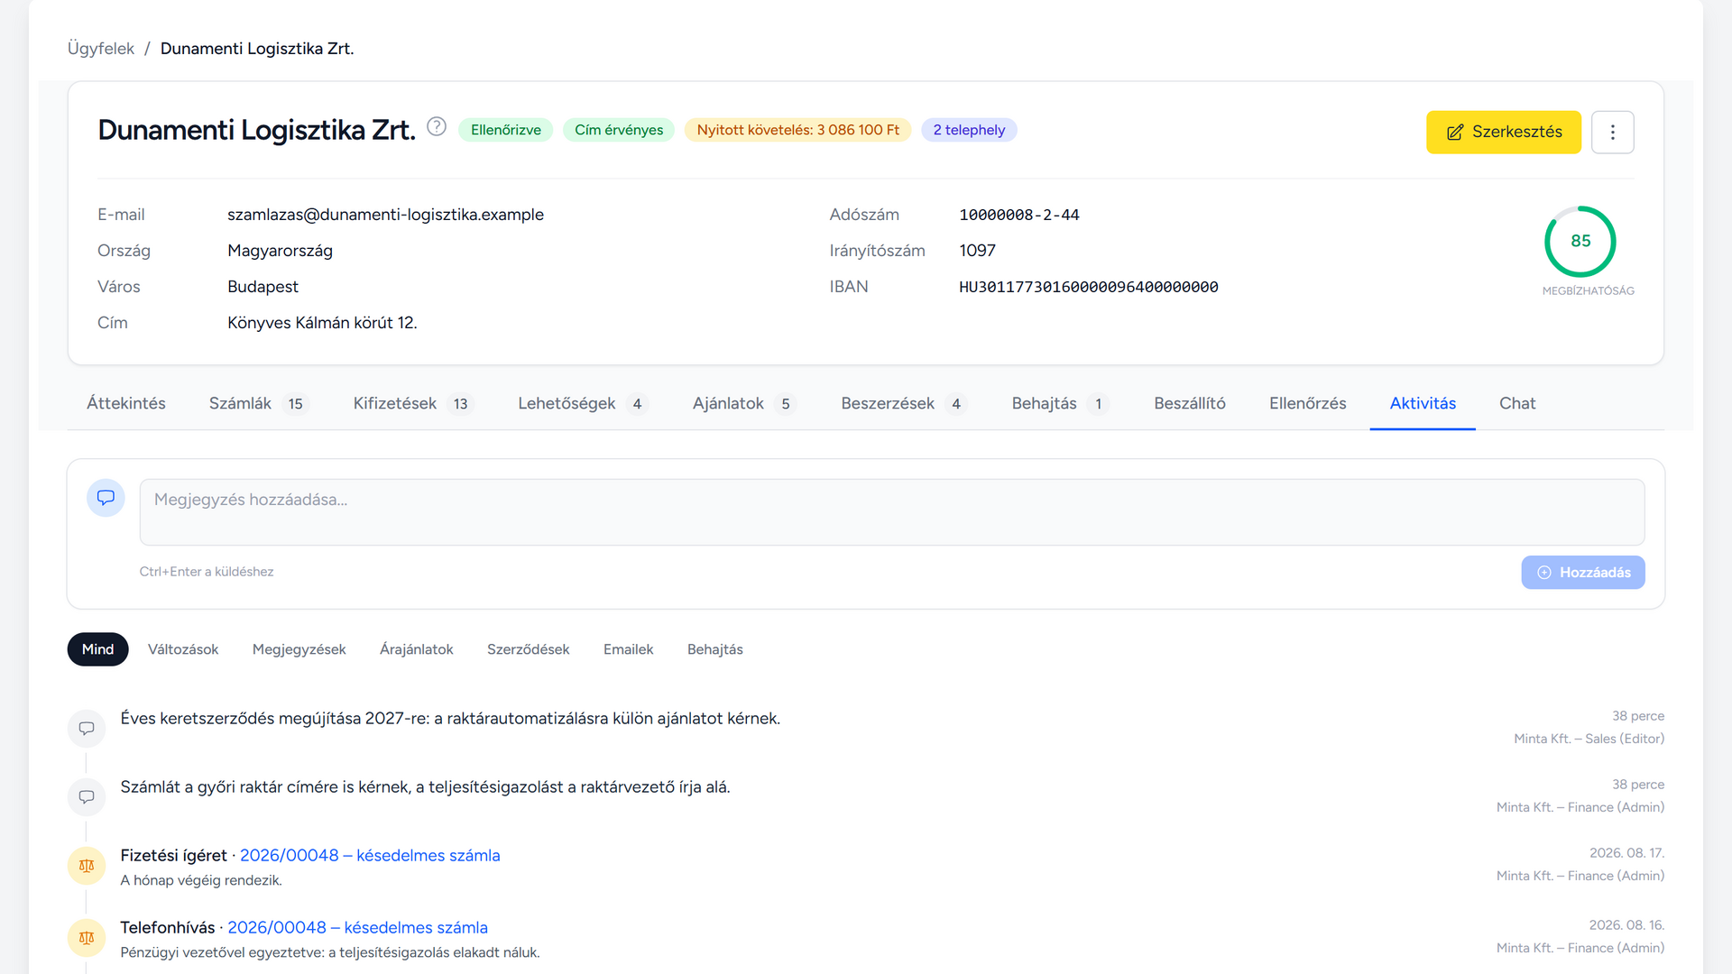Screen dimensions: 1732x974
Task: Select the Mind activity filter
Action: coord(98,649)
